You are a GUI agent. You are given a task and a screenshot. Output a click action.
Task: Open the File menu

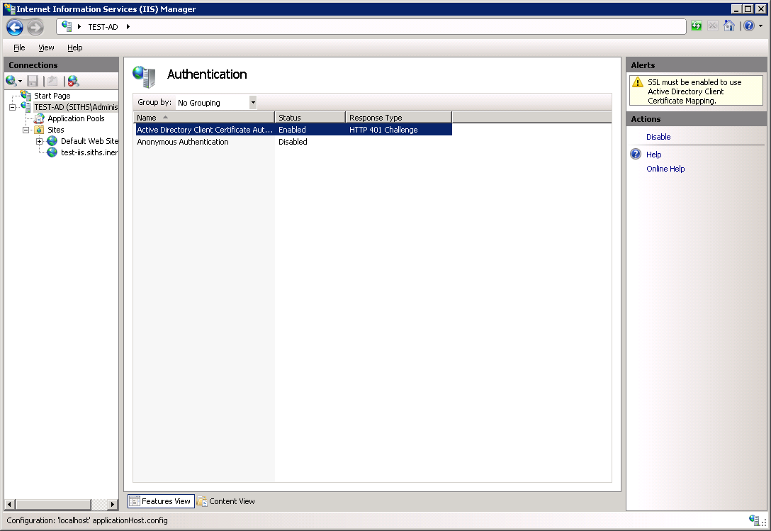19,47
